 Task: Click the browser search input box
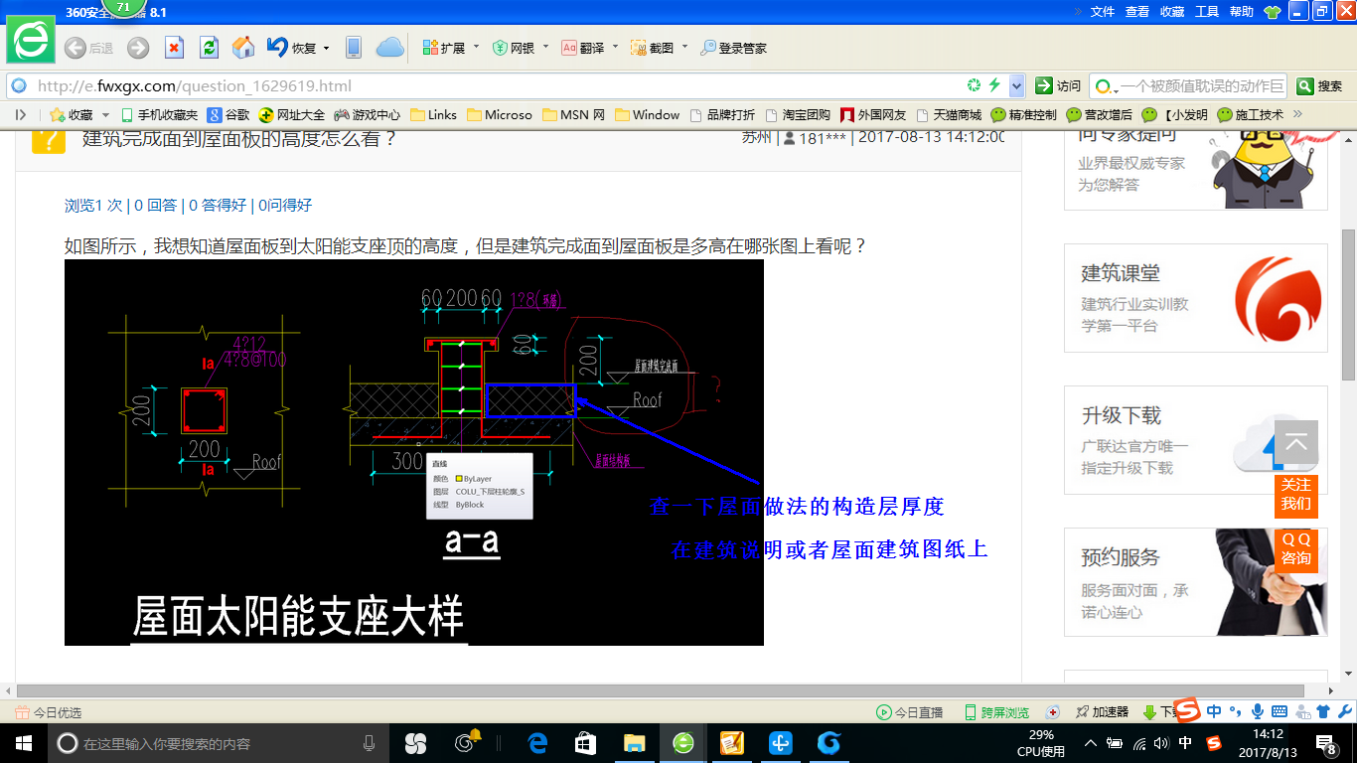1202,85
